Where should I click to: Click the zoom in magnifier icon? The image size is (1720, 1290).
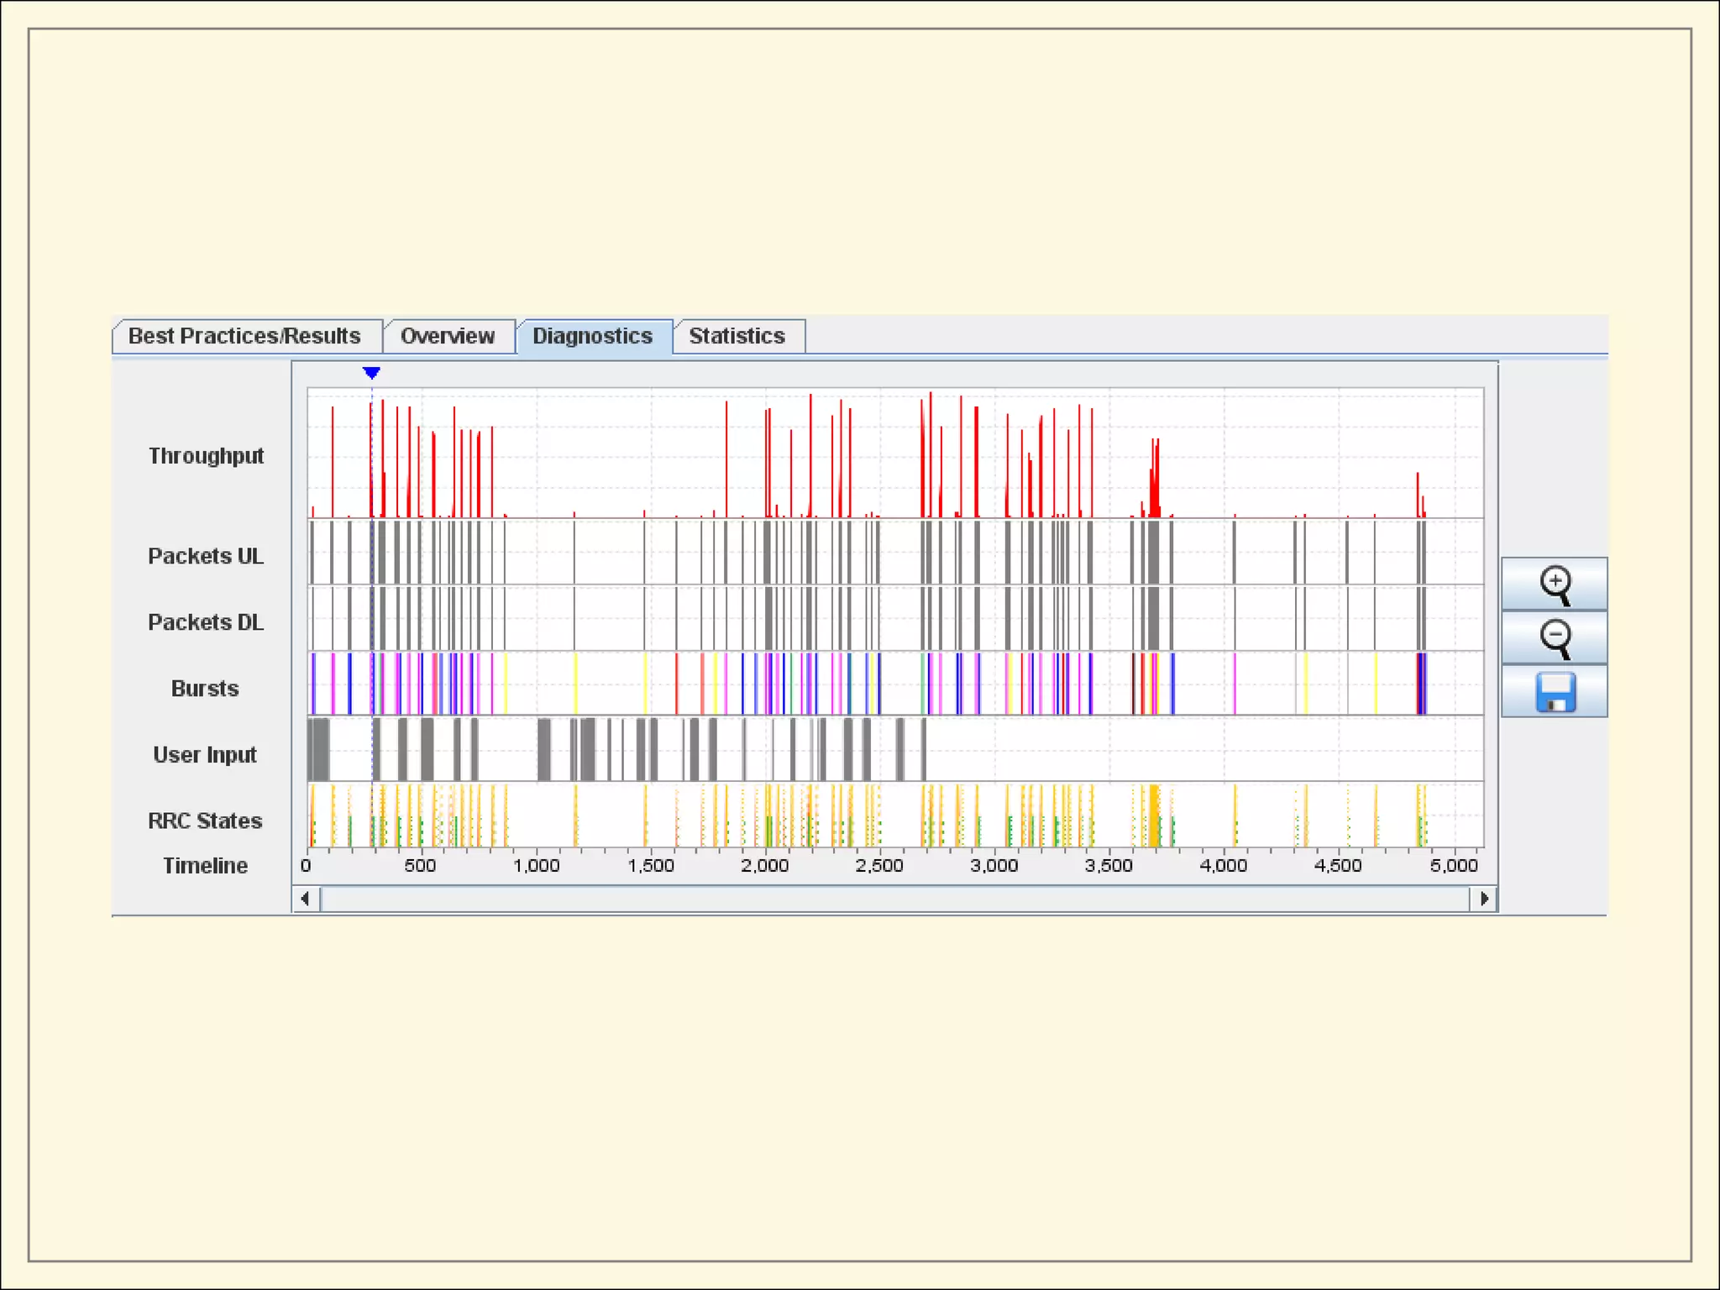coord(1555,584)
